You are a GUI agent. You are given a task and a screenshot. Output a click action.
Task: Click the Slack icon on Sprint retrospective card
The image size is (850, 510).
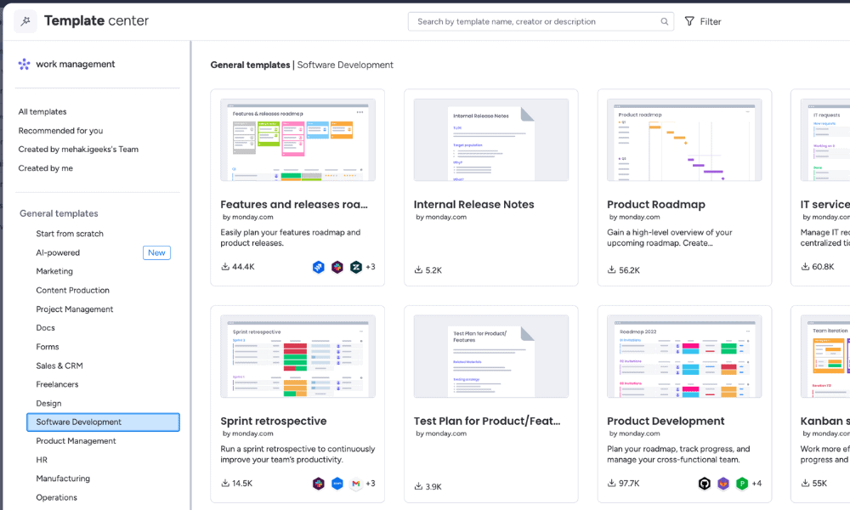(x=319, y=484)
